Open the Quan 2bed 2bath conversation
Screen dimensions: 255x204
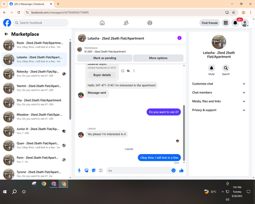[x=34, y=145]
